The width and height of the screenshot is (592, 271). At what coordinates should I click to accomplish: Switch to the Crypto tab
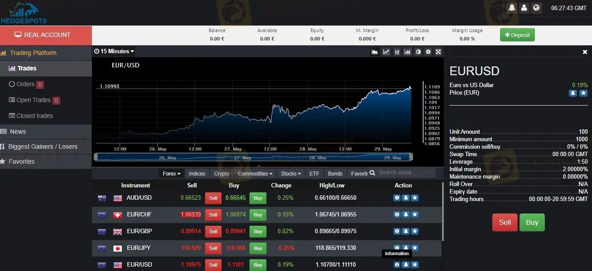[222, 173]
